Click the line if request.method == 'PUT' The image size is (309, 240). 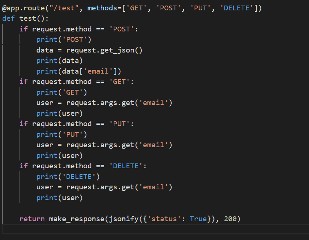click(x=76, y=124)
